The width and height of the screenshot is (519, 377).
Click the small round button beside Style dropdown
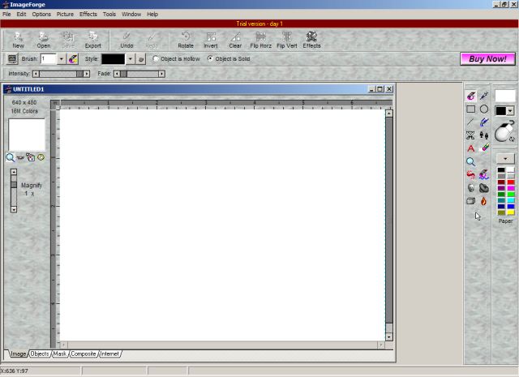tap(141, 59)
